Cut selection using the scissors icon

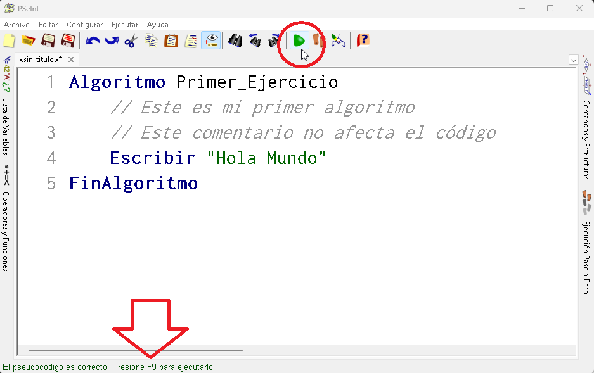click(x=131, y=41)
